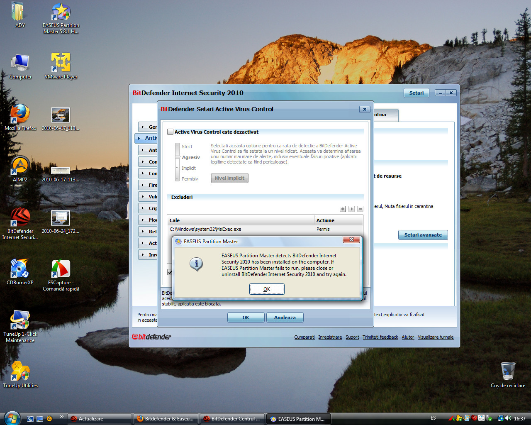Open the Inregistrare link
This screenshot has height=425, width=531.
[330, 337]
